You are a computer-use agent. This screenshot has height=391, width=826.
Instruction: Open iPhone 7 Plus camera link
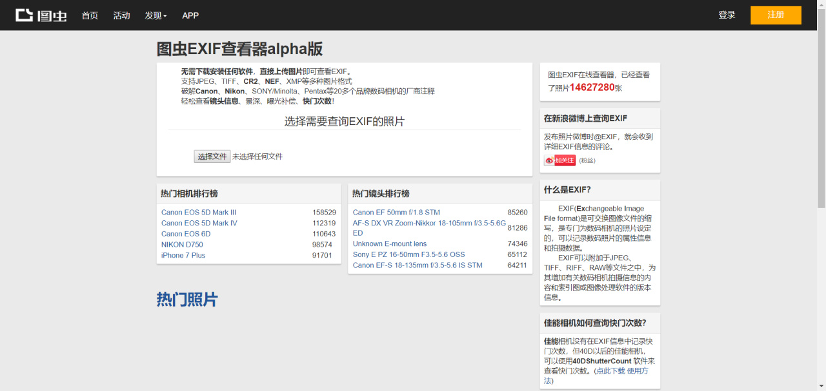click(183, 256)
